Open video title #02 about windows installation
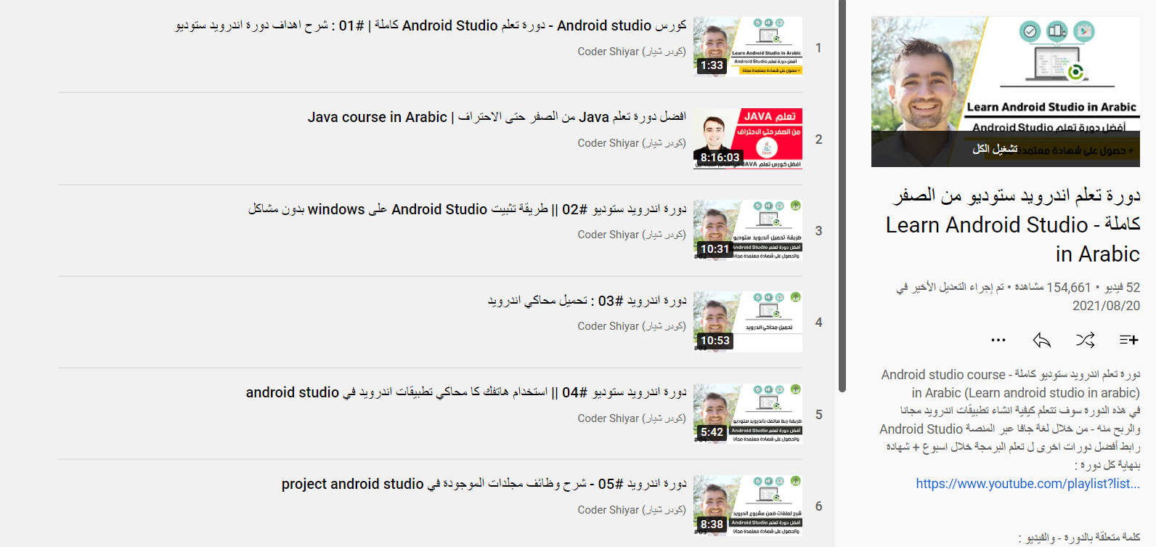The height and width of the screenshot is (547, 1156). (467, 209)
